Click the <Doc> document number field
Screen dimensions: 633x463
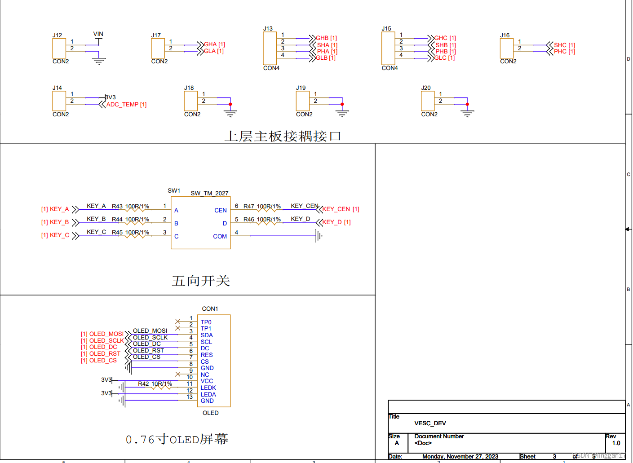pos(423,443)
